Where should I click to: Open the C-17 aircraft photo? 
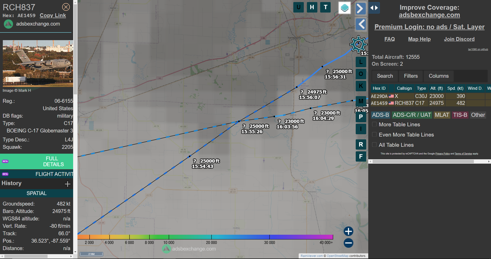click(x=38, y=63)
